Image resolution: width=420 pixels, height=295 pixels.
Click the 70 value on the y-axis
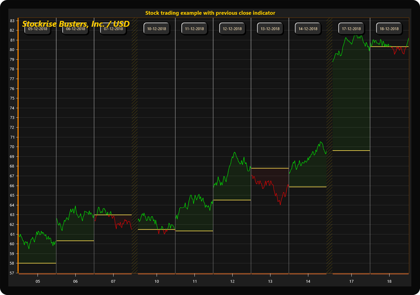[12, 147]
